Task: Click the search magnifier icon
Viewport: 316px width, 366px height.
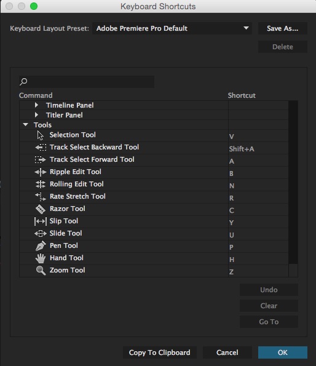Action: 23,81
